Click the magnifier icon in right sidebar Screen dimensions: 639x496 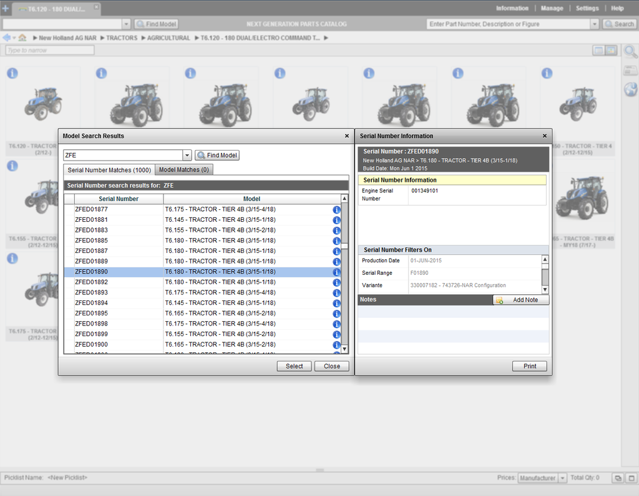point(630,52)
